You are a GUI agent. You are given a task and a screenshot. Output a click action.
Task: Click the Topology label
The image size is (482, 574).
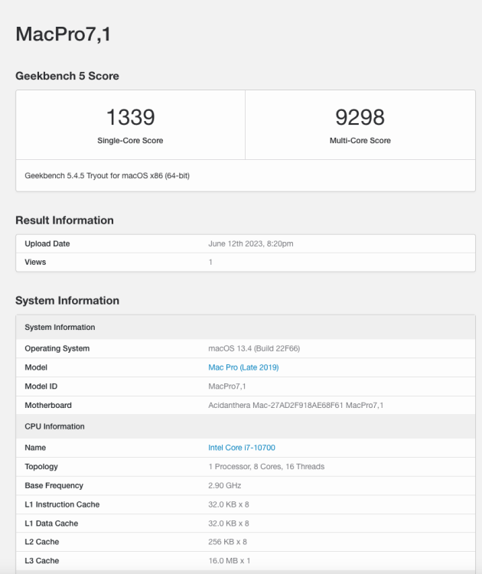(x=41, y=467)
